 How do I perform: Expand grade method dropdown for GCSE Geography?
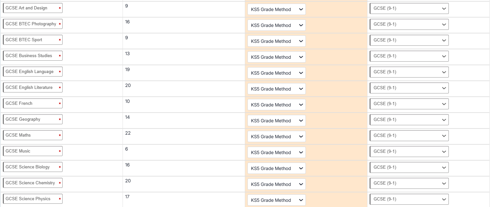(276, 121)
